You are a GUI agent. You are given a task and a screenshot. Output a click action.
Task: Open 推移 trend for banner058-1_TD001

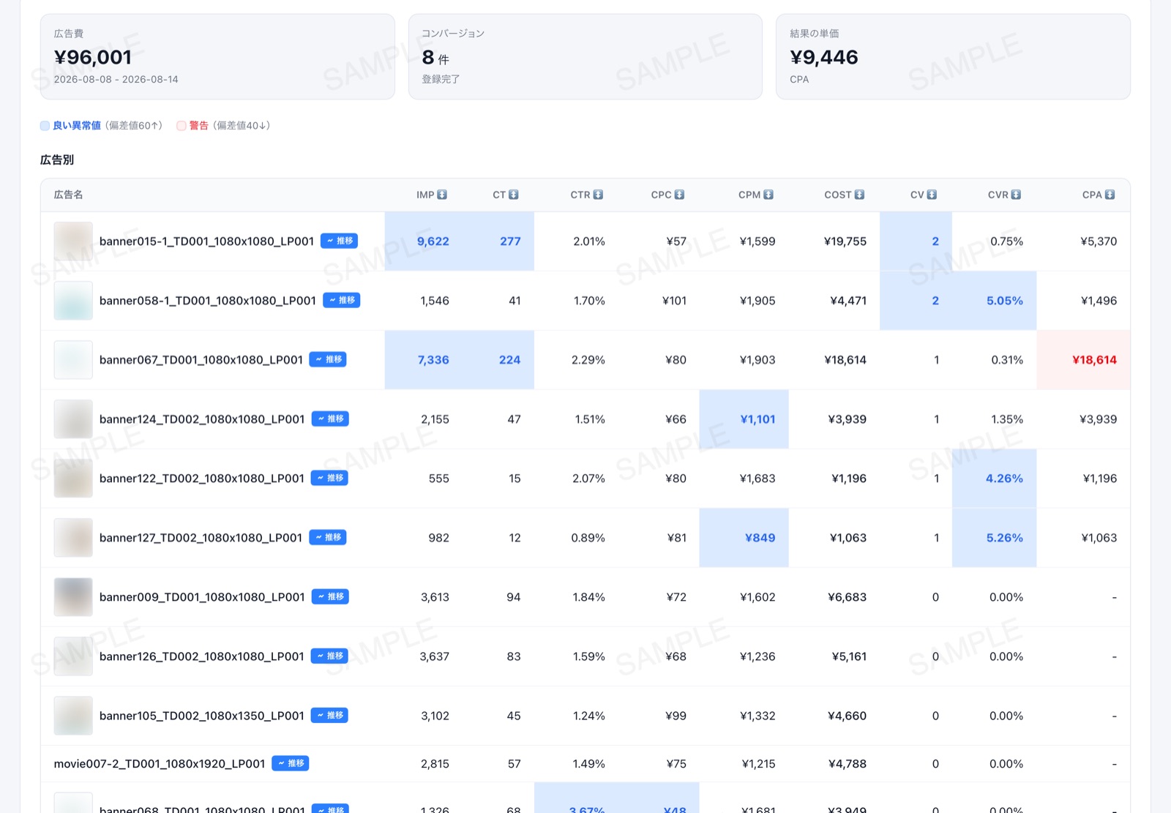point(341,300)
